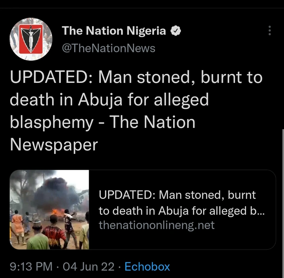Click the verified badge beside account name
Screen dimensions: 284x278
176,31
